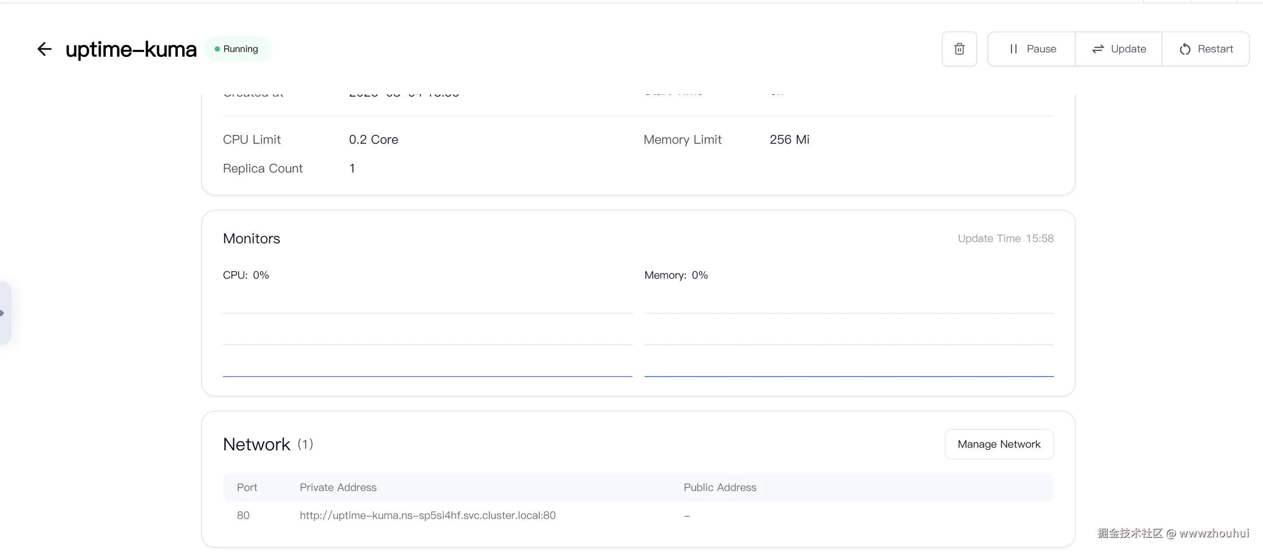Pause the uptime-kuma app
Viewport: 1263px width, 553px height.
[1032, 49]
